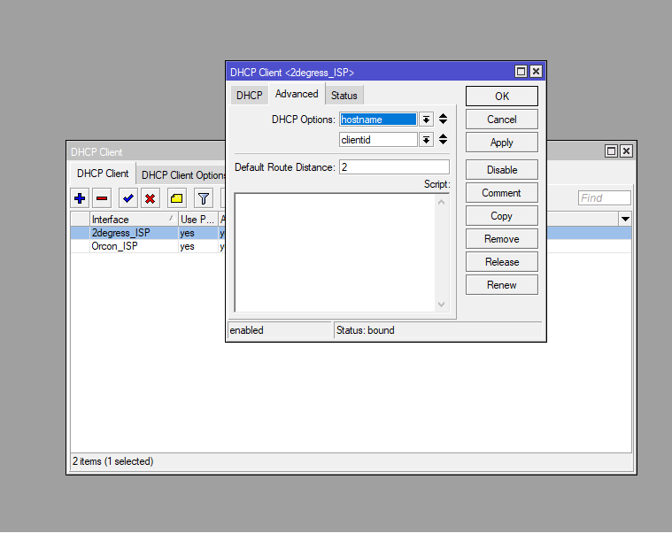This screenshot has height=541, width=672.
Task: Click the clientid DHCP Options field
Action: pos(378,140)
